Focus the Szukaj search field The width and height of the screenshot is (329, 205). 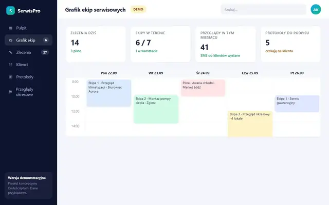[x=264, y=10]
